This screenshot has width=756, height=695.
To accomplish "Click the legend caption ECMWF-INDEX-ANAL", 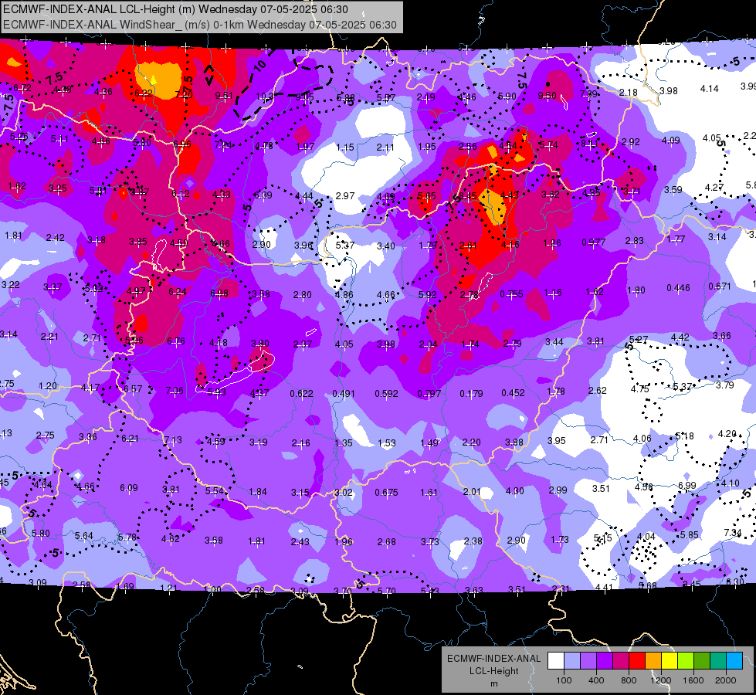I will pyautogui.click(x=494, y=659).
